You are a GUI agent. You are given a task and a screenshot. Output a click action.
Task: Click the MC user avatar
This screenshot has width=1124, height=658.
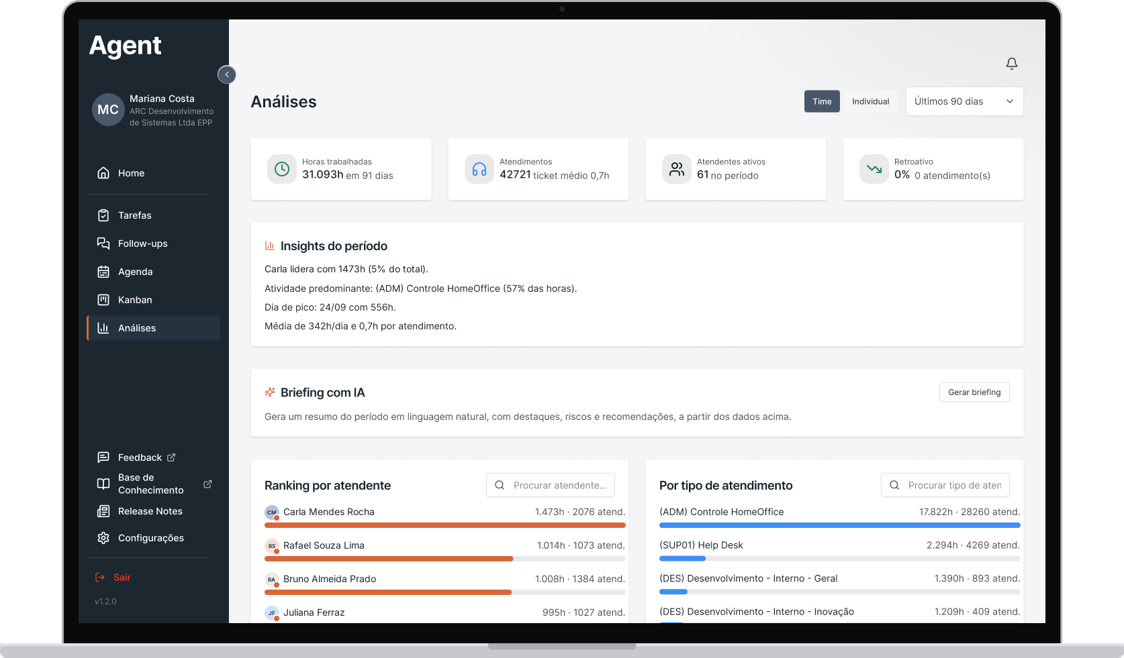click(x=108, y=110)
